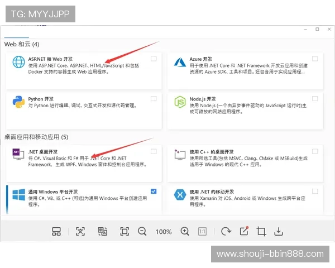
Task: Tick the Node.js 开发 checkbox
Action: coord(315,98)
